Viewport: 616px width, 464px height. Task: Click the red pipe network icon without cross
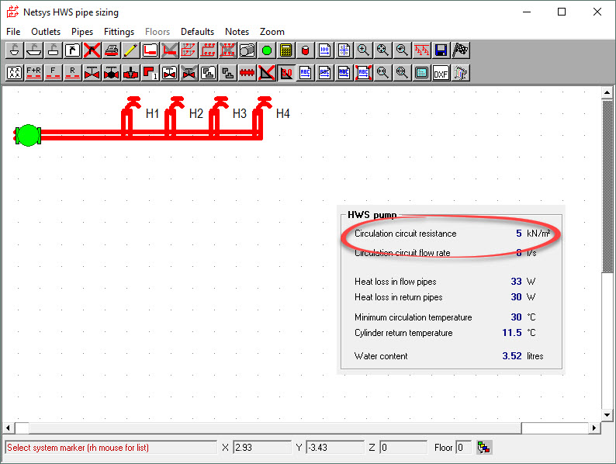pyautogui.click(x=208, y=50)
